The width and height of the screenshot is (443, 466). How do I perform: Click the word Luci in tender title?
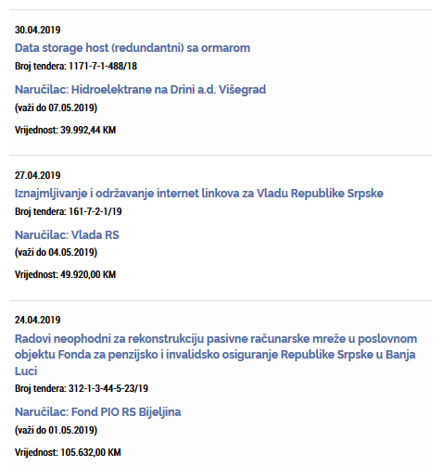pyautogui.click(x=26, y=371)
